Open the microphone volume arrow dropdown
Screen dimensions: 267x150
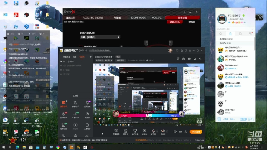[157, 131]
